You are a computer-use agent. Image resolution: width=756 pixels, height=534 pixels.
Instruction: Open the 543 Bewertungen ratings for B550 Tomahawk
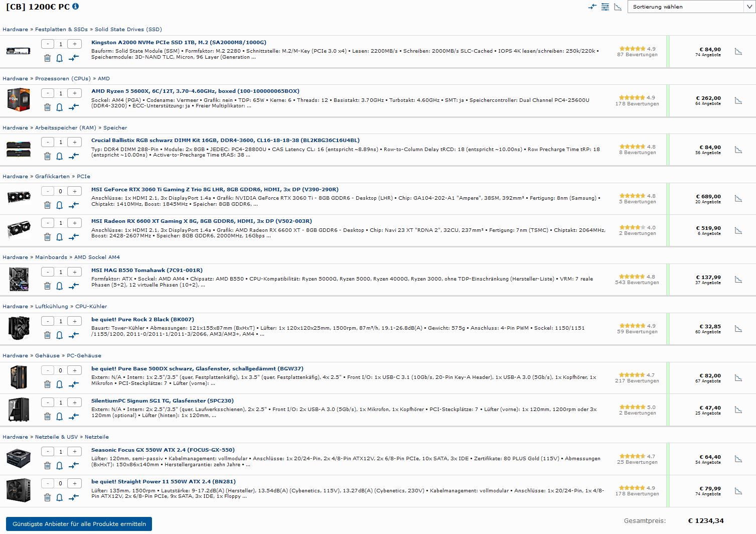click(x=637, y=283)
